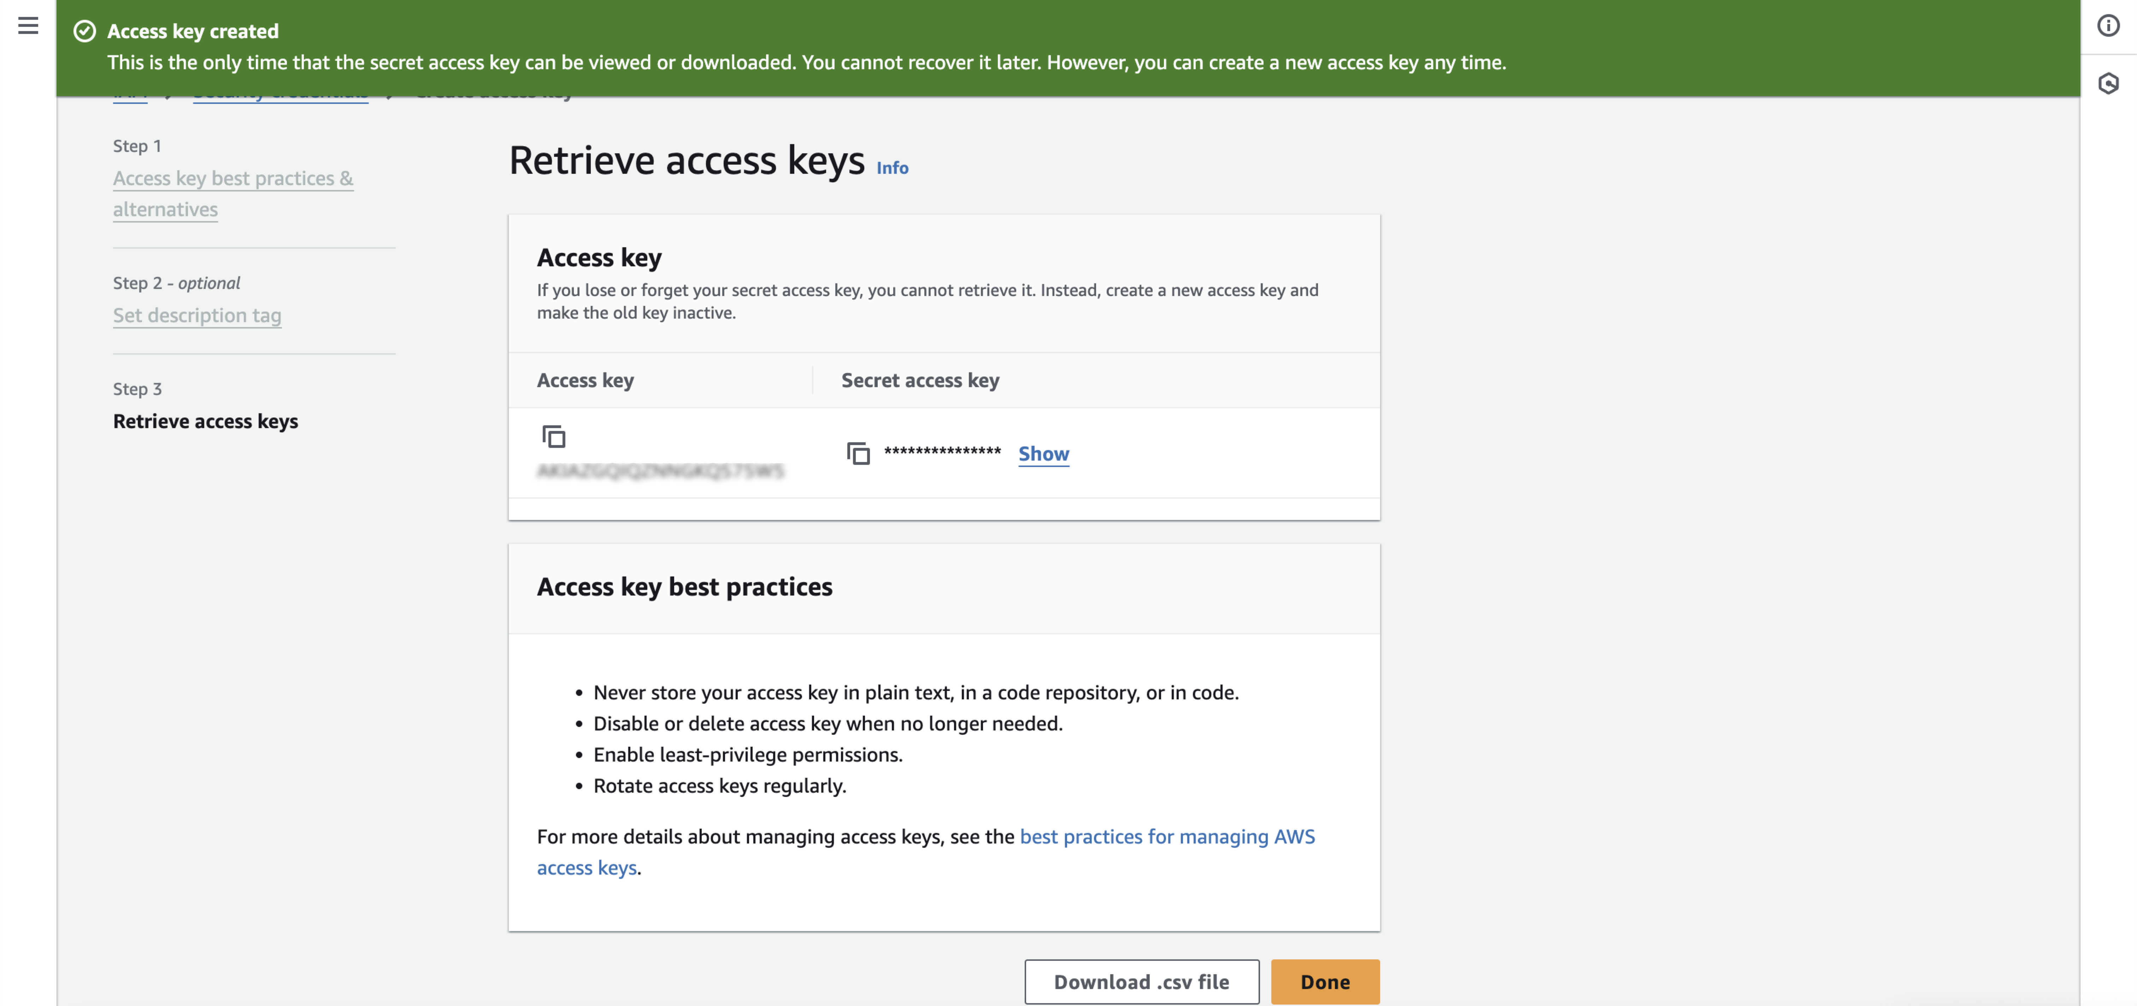Viewport: 2137px width, 1006px height.
Task: Click the hexagon tools icon on right rail
Action: pyautogui.click(x=2108, y=83)
